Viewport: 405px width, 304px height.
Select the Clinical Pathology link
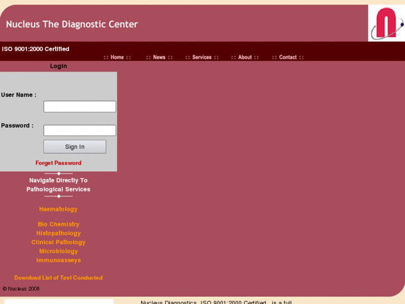[x=58, y=242]
